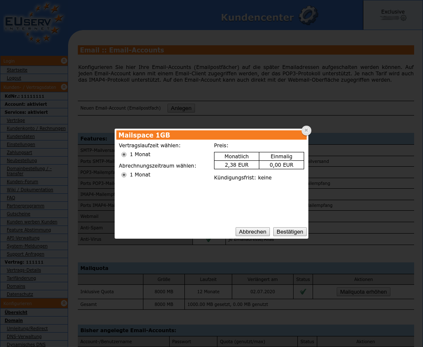This screenshot has width=423, height=347.
Task: Open the Vertrags-Details link
Action: click(24, 270)
